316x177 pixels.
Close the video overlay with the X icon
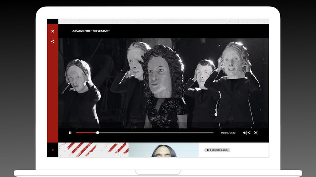pos(52,31)
